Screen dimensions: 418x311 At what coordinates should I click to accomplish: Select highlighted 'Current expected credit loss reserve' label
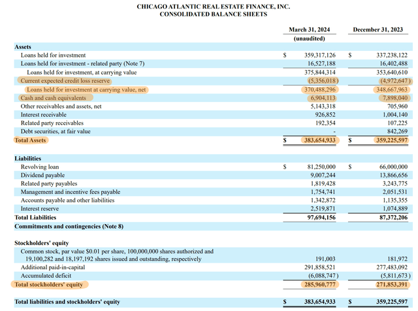tap(65, 81)
